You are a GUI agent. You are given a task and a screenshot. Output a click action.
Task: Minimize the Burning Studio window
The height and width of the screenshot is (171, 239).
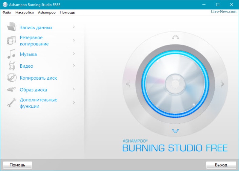coord(204,5)
